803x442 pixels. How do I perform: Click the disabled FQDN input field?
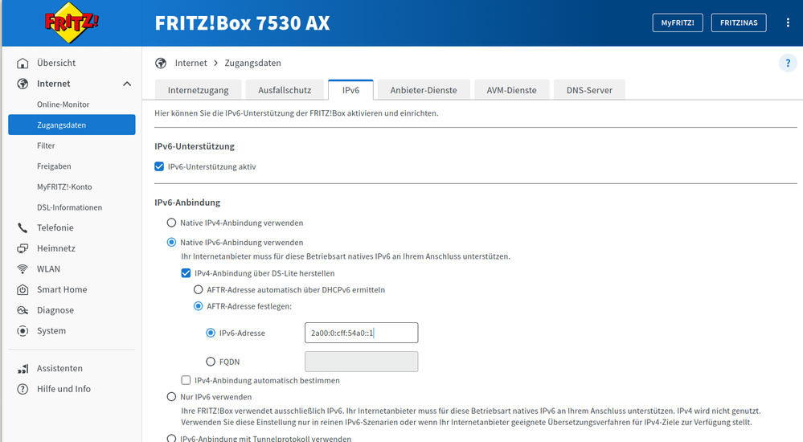coord(362,362)
